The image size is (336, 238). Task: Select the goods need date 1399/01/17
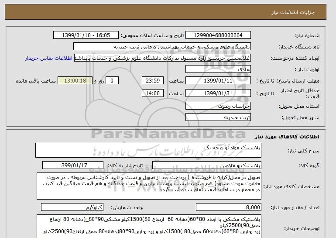tap(73, 166)
